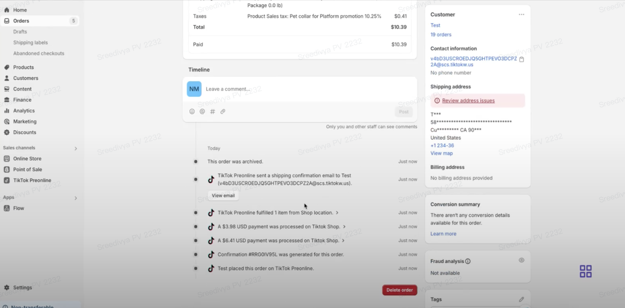This screenshot has height=308, width=625.
Task: Expand TikTok Preonline fulfilled item entry
Action: tap(337, 213)
